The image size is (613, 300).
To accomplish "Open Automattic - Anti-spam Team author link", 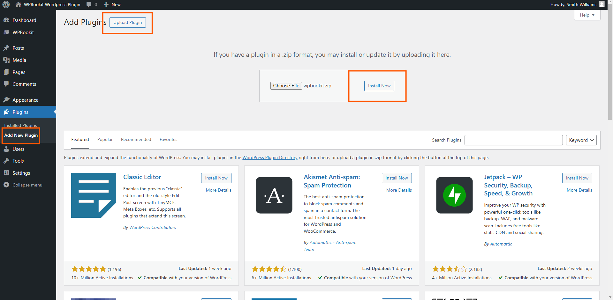I will [x=330, y=246].
